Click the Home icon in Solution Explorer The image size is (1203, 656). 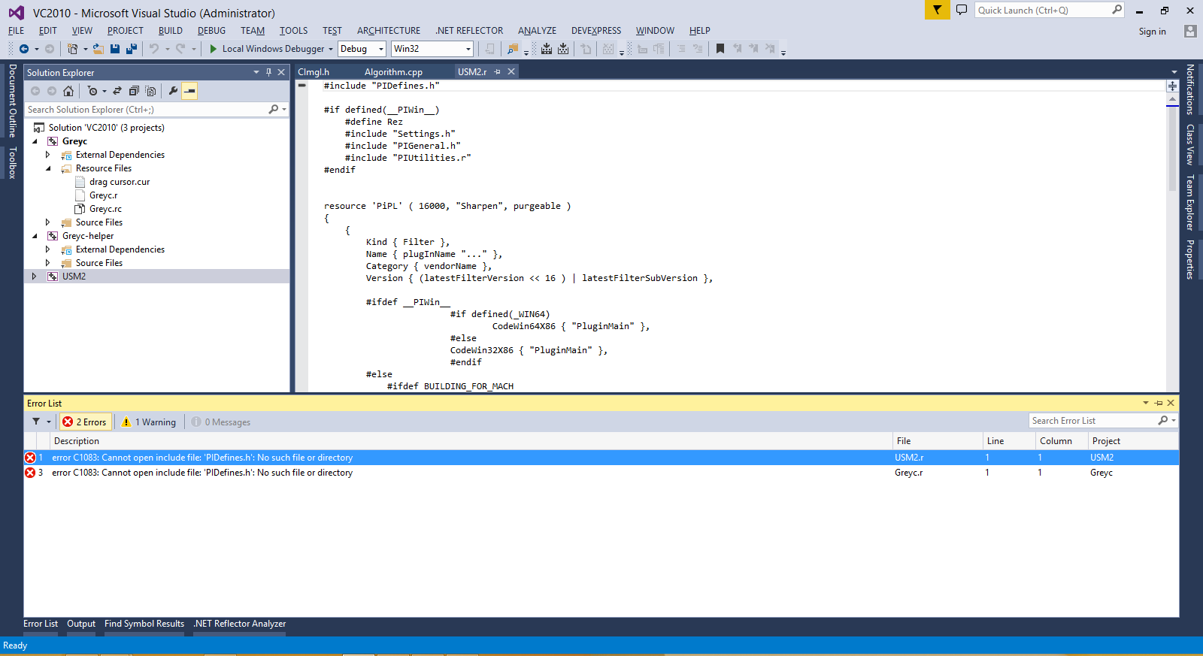[68, 91]
